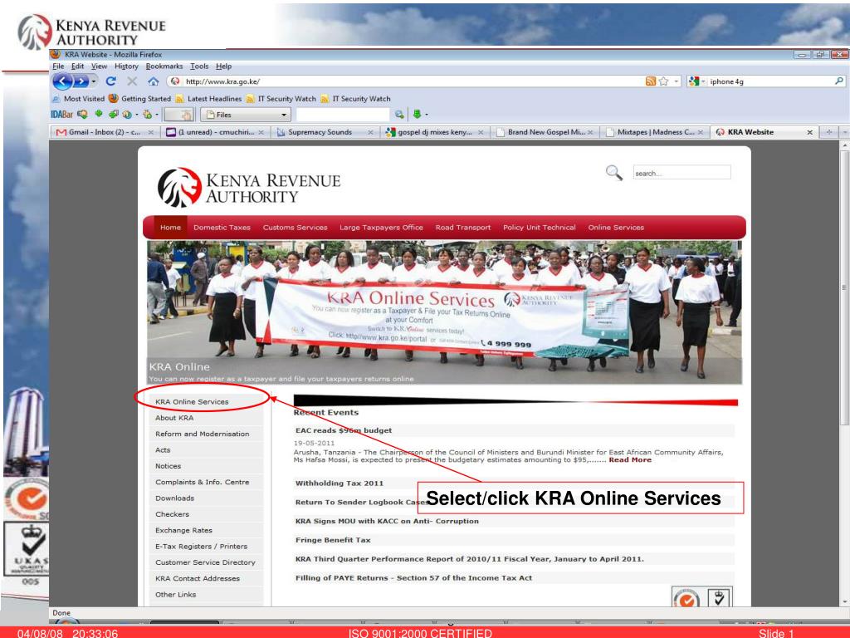Image resolution: width=850 pixels, height=638 pixels.
Task: Click the website magnifying glass search icon
Action: tap(613, 173)
